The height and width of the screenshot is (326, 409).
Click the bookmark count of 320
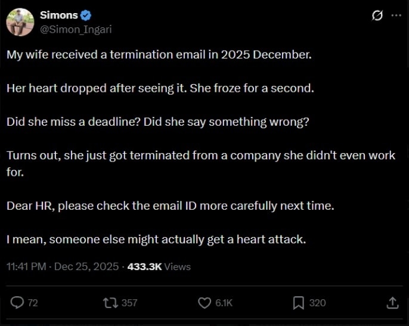coord(317,303)
